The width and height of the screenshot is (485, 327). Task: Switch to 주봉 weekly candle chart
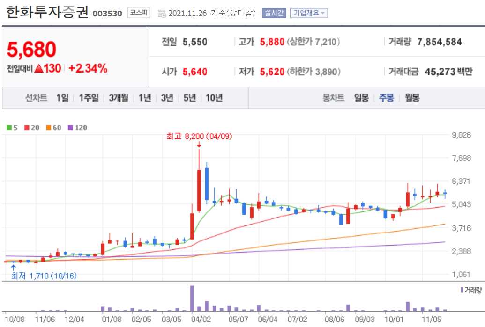pos(387,98)
